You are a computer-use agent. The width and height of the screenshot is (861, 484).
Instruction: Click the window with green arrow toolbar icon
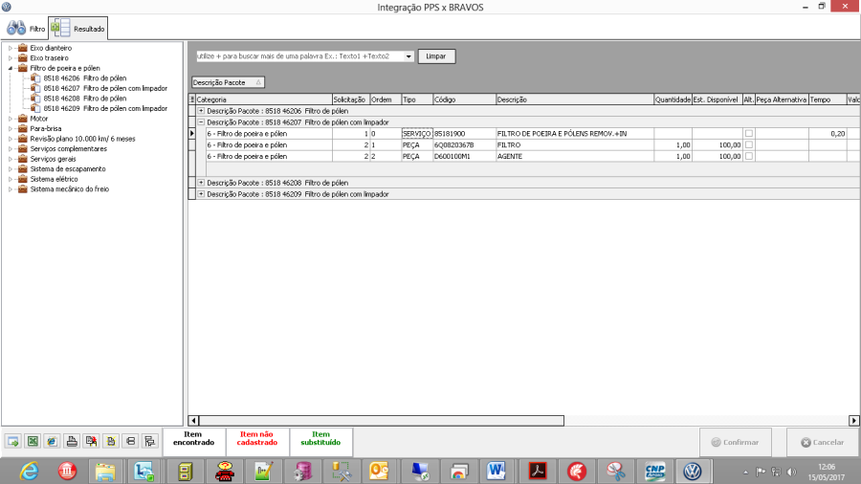coord(13,441)
